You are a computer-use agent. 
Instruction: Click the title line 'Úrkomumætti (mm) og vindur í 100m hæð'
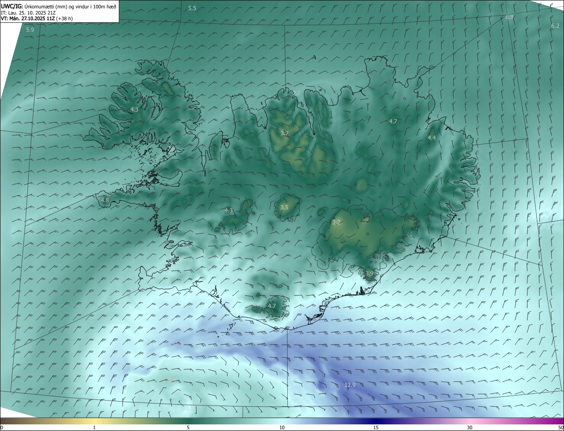click(x=70, y=6)
